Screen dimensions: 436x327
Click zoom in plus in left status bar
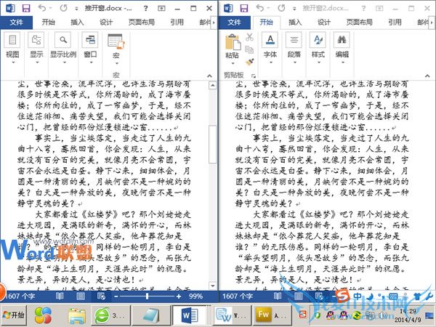(179, 296)
